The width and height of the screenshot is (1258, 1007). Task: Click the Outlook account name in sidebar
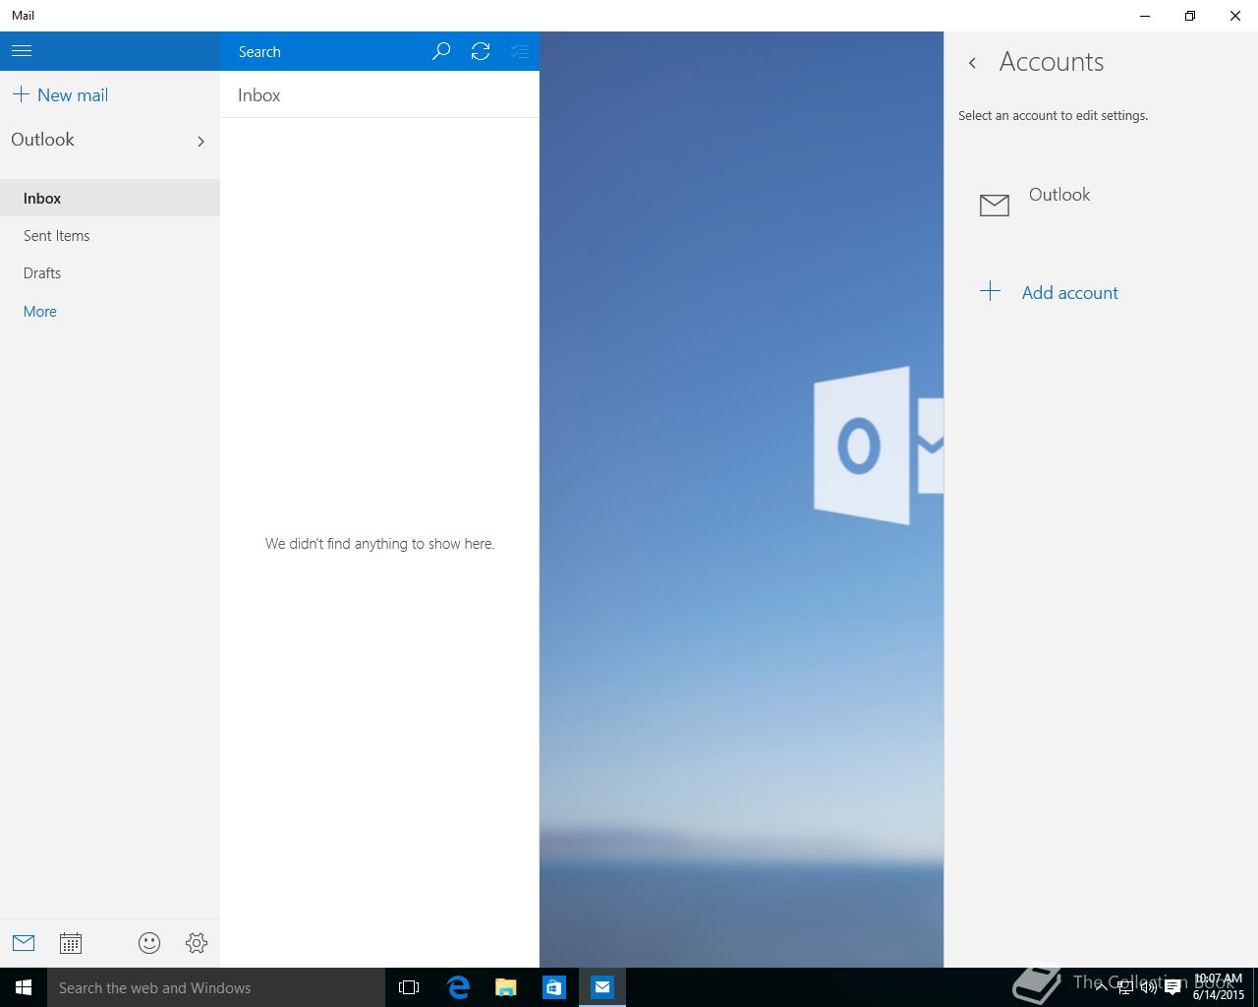42,140
